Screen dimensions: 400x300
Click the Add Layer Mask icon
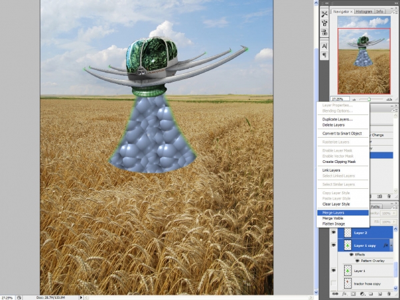coord(353,294)
